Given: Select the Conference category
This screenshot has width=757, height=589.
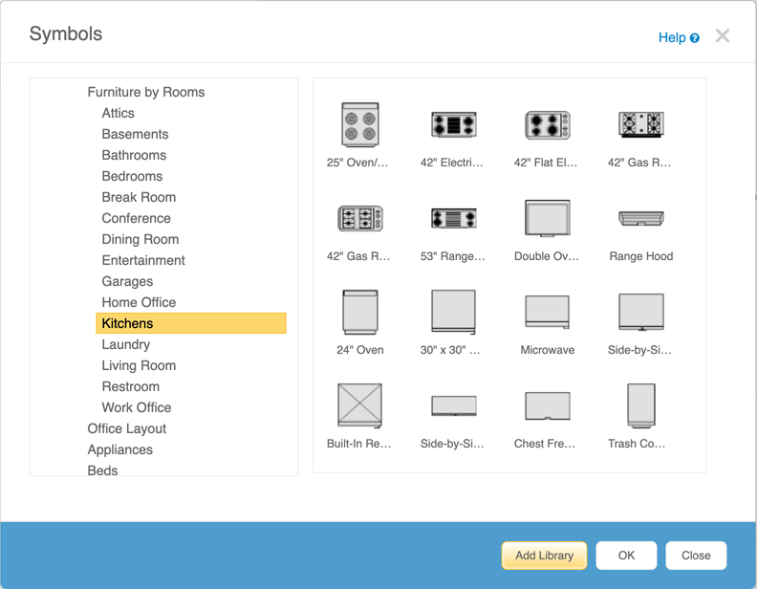Looking at the screenshot, I should tap(136, 218).
